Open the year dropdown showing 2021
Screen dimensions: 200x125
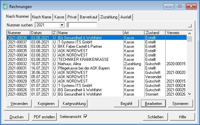62,25
